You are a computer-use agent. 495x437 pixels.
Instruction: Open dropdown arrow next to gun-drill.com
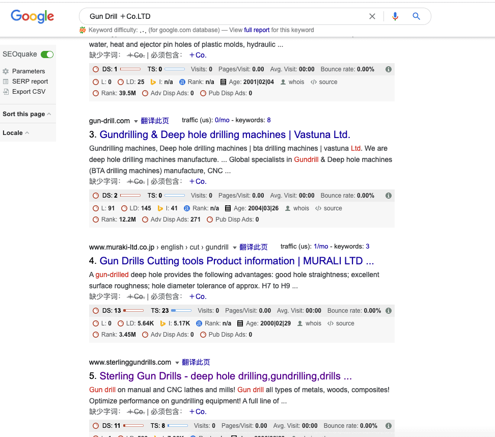(136, 121)
